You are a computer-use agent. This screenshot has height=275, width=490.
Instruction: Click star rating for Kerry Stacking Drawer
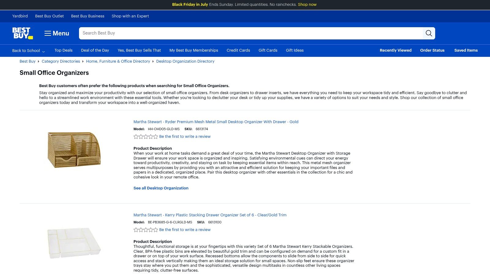[146, 230]
